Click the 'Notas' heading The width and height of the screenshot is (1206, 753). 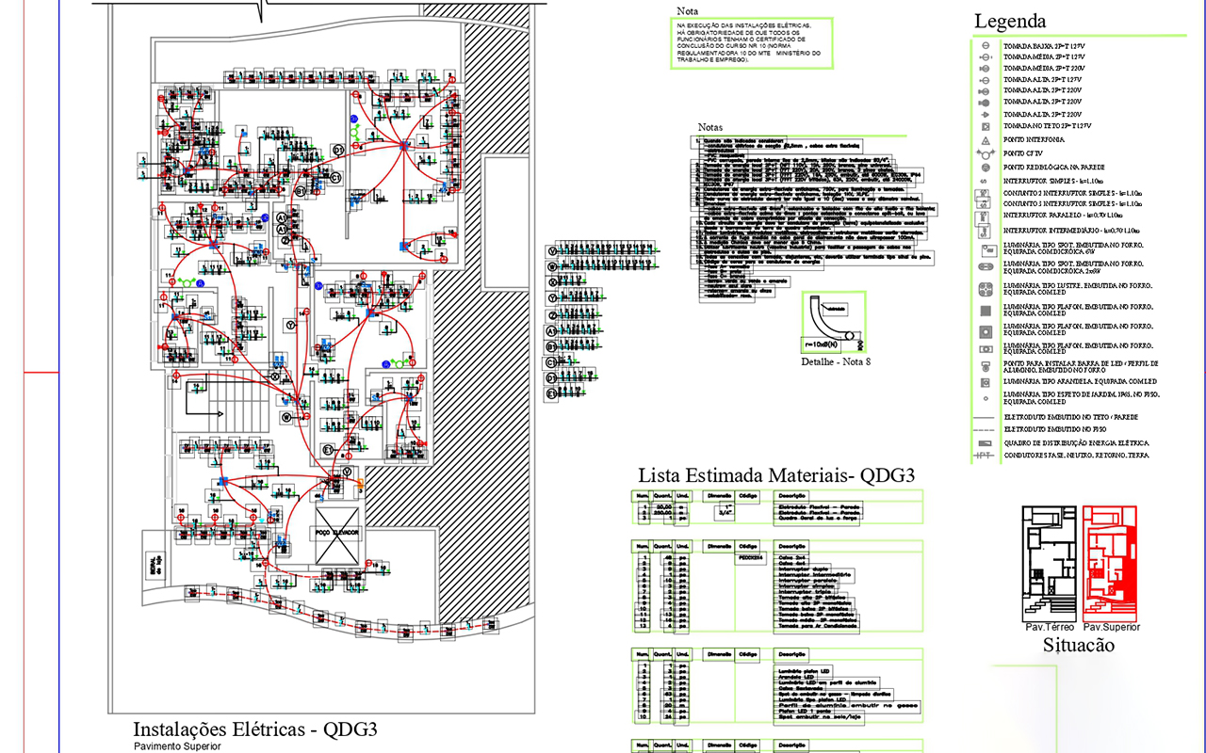(709, 127)
